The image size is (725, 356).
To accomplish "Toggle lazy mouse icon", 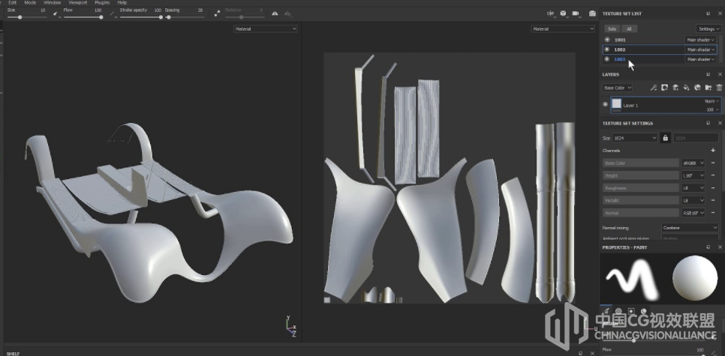I will click(x=217, y=13).
